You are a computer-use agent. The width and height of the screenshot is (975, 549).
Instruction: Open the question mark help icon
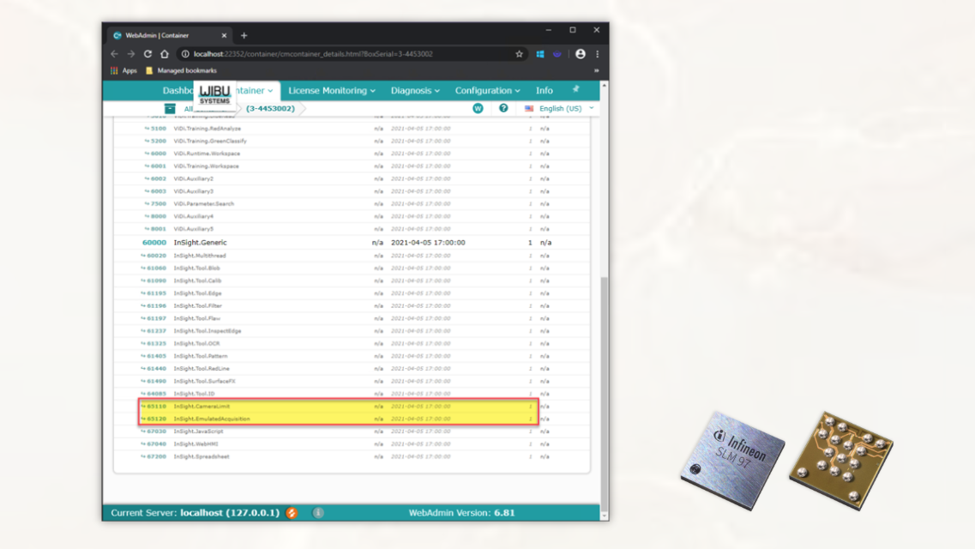click(503, 108)
